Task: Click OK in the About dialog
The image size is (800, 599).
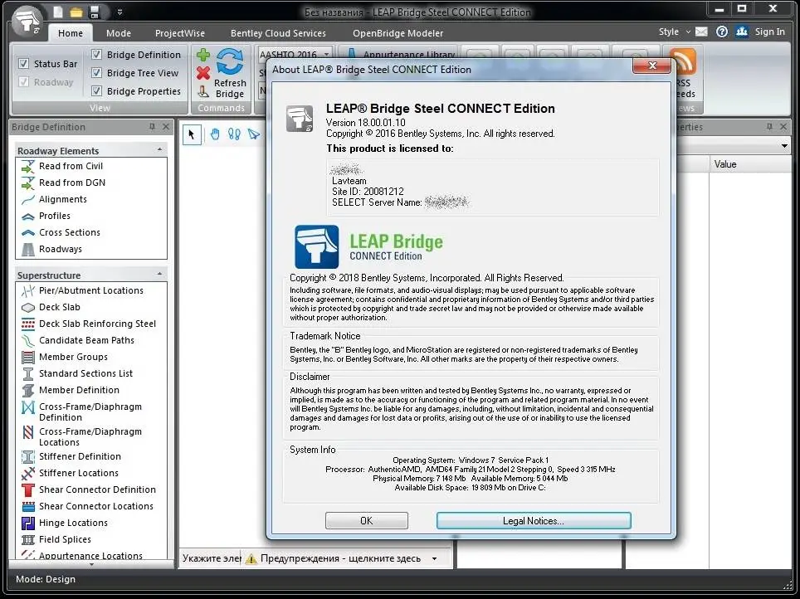Action: click(x=366, y=521)
